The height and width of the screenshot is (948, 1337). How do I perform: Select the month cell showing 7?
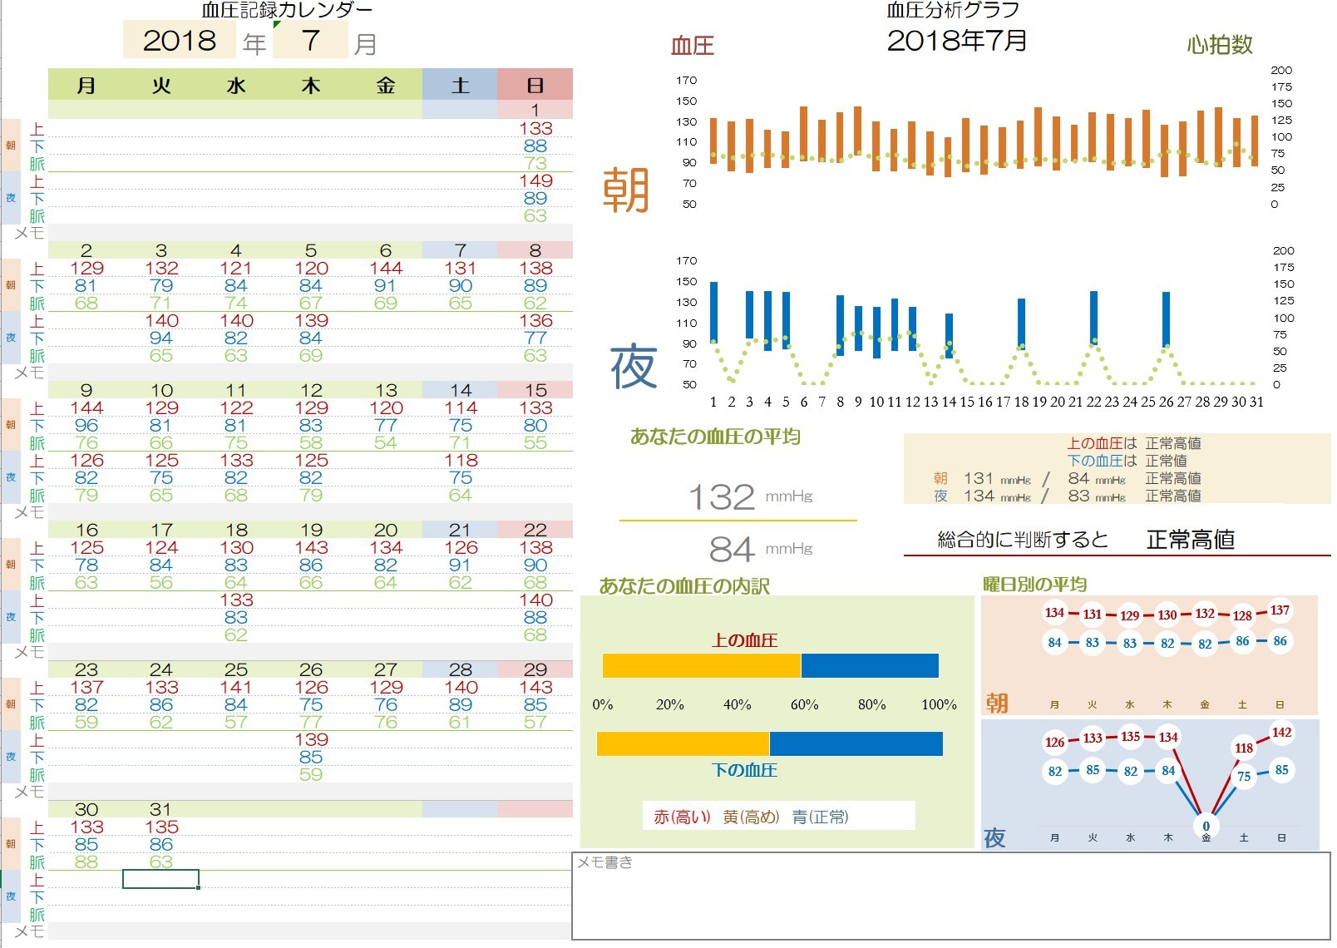click(x=310, y=40)
